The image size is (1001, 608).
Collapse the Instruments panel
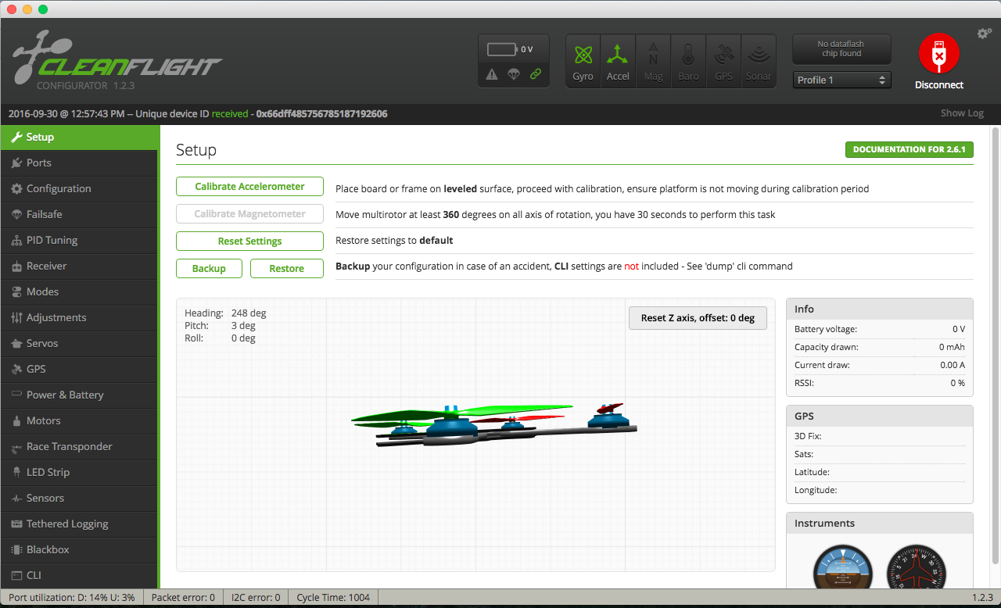(879, 523)
